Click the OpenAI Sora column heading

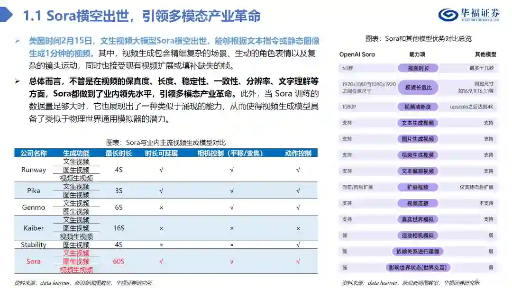coord(357,54)
